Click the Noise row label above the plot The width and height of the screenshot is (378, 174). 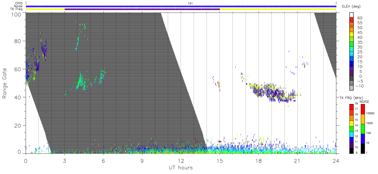[18, 6]
